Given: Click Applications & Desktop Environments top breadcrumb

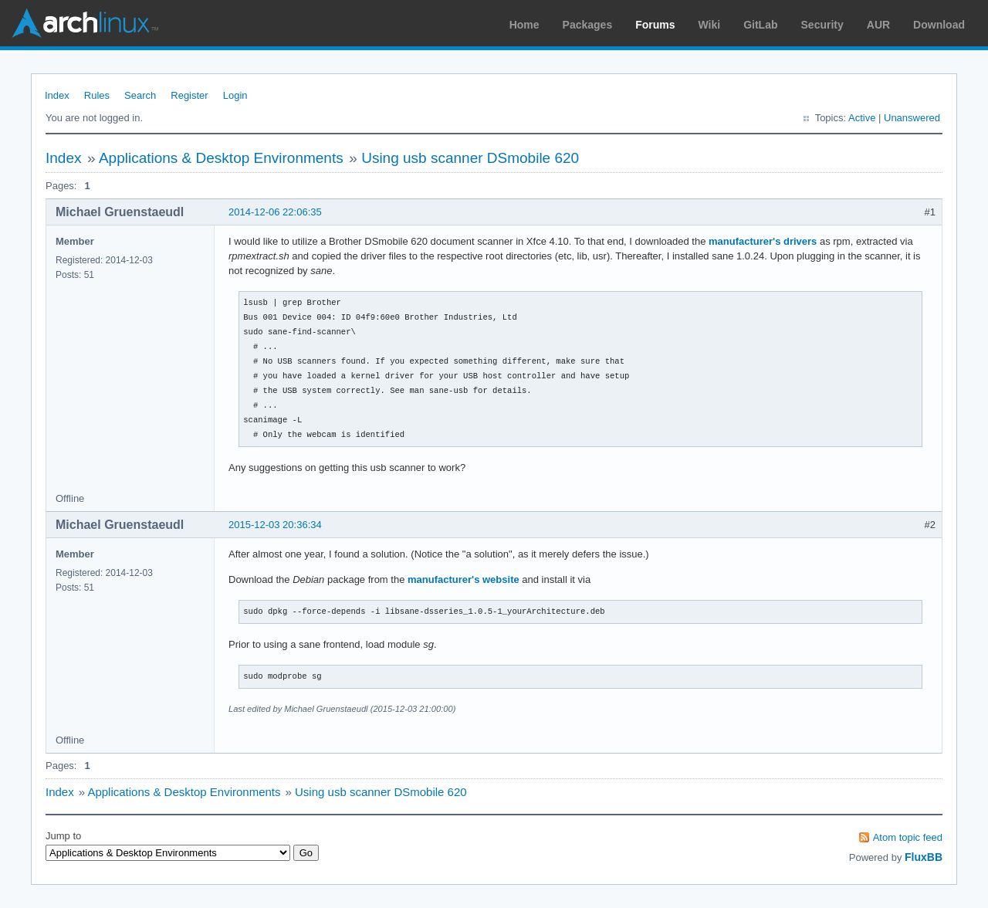Looking at the screenshot, I should pos(221,158).
